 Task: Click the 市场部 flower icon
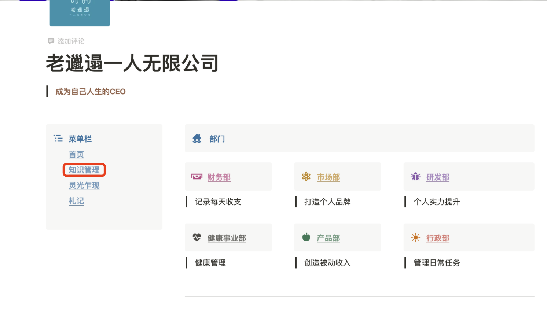pyautogui.click(x=306, y=177)
